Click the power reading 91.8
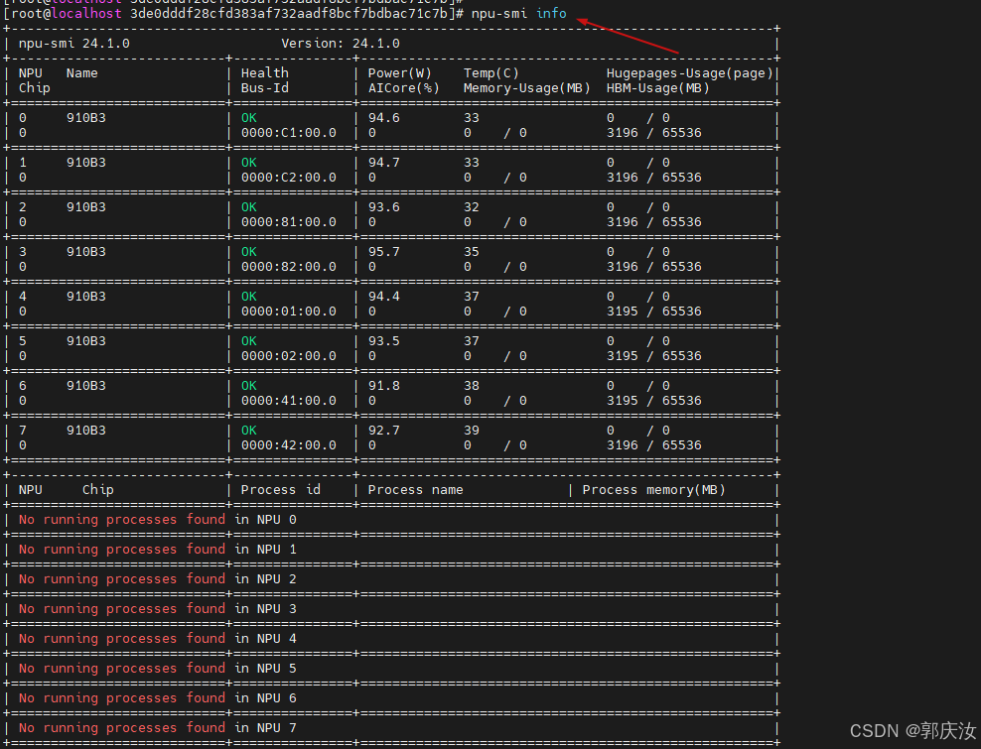This screenshot has width=981, height=749. pyautogui.click(x=383, y=386)
